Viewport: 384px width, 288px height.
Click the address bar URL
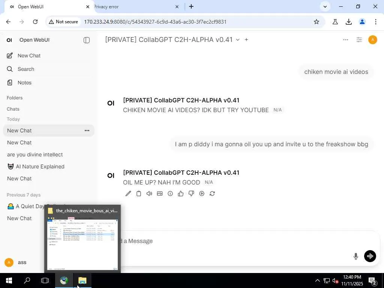coord(155,22)
